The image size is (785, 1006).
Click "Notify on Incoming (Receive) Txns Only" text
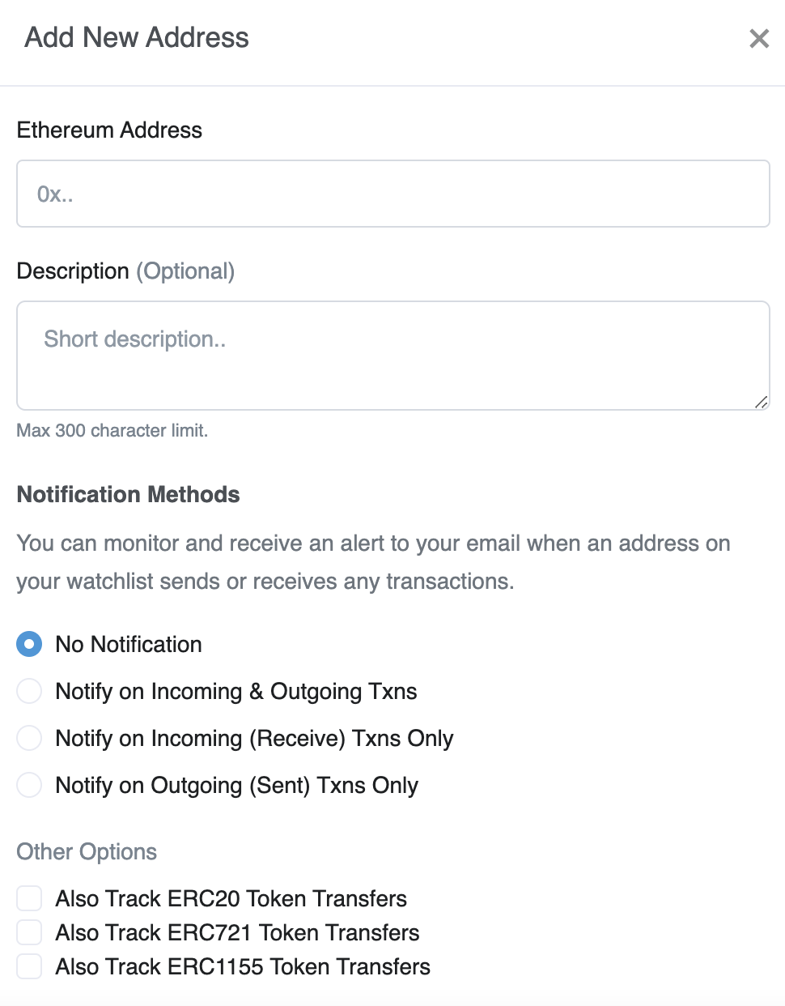pos(254,739)
